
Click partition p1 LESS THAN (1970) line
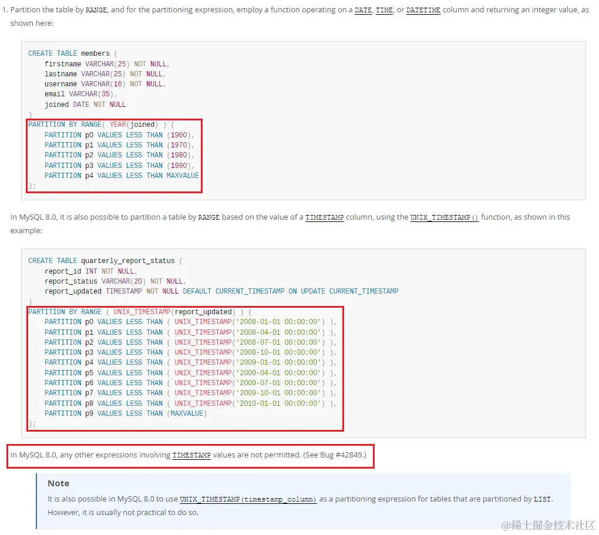(119, 145)
